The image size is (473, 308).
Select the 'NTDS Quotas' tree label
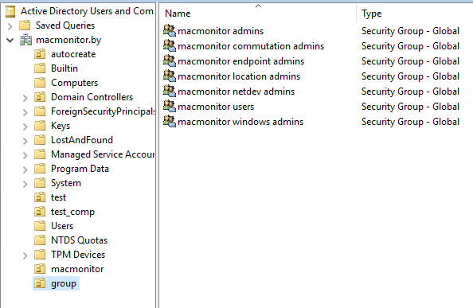click(80, 240)
